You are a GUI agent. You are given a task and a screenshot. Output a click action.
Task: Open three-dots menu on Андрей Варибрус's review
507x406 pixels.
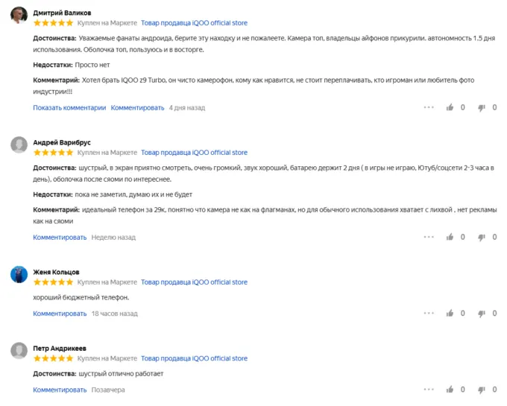[429, 238]
